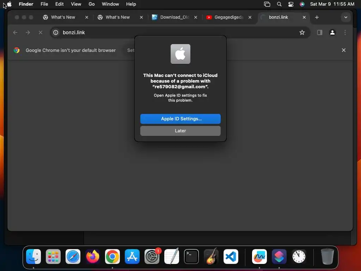Close the Gegagedigeda tab
Viewport: 361px width, 271px height.
(x=250, y=17)
